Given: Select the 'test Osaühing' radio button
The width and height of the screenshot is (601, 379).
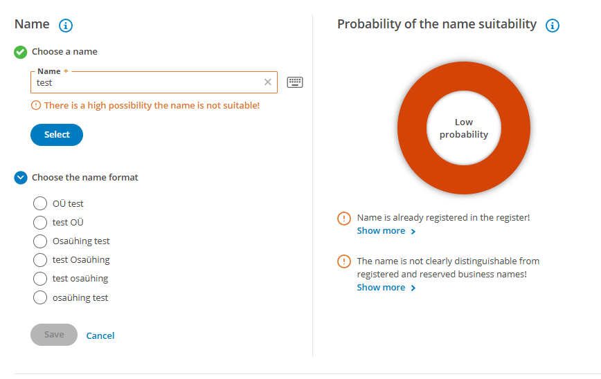Looking at the screenshot, I should coord(40,260).
